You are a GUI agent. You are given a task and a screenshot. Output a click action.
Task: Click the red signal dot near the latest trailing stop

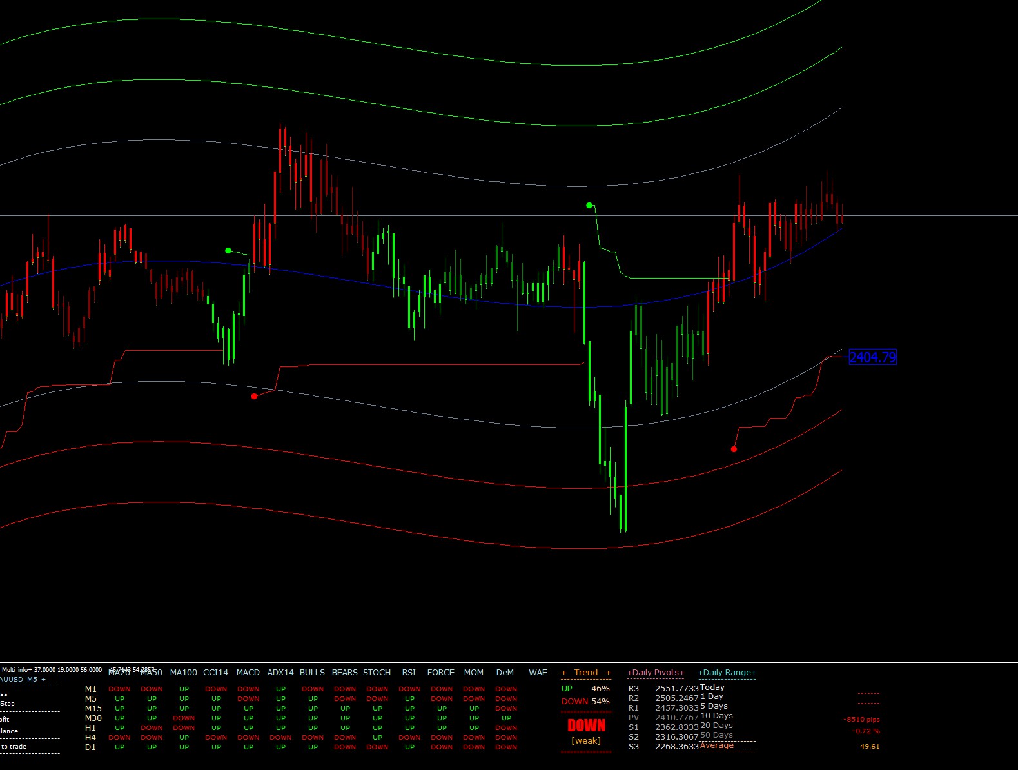(x=734, y=449)
